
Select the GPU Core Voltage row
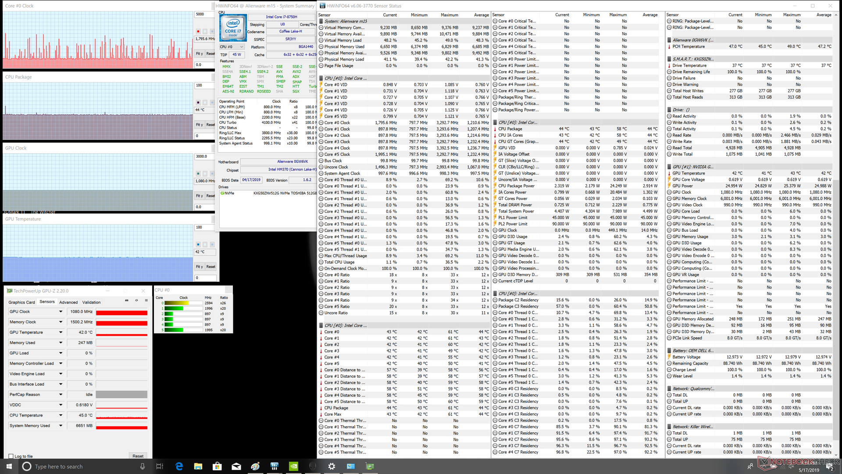point(749,180)
